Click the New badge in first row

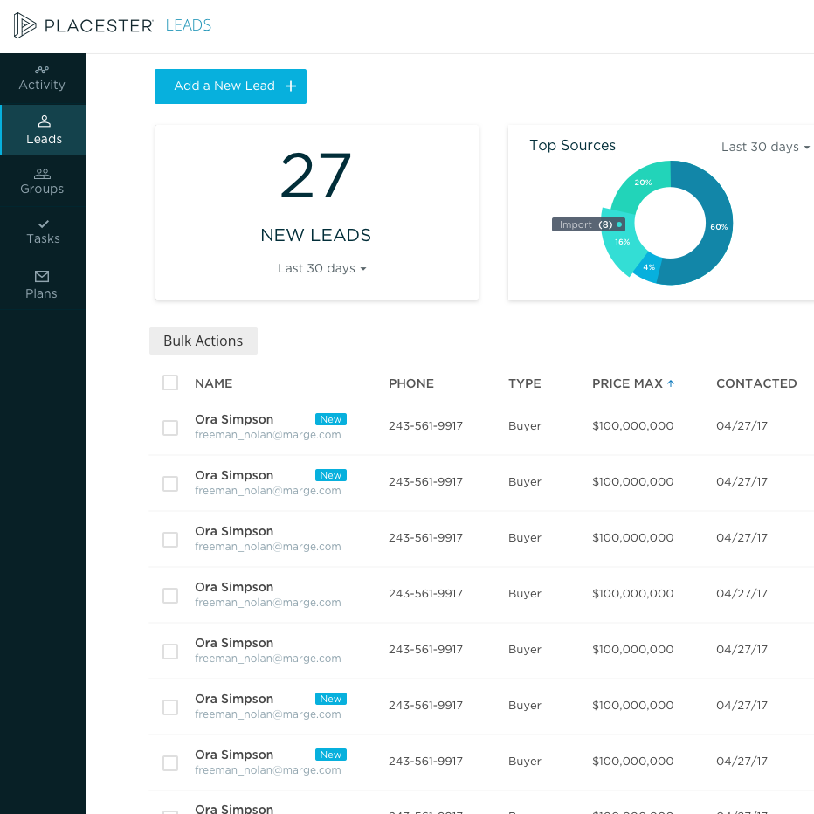[x=331, y=419]
